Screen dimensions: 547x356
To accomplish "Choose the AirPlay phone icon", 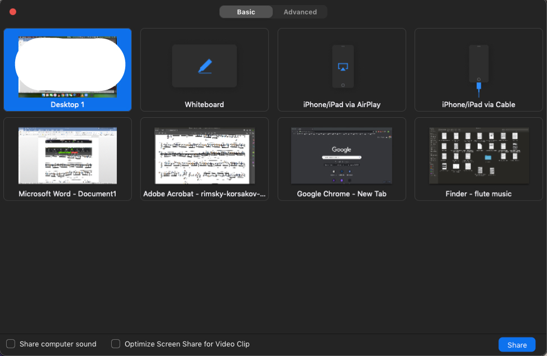I will point(343,66).
